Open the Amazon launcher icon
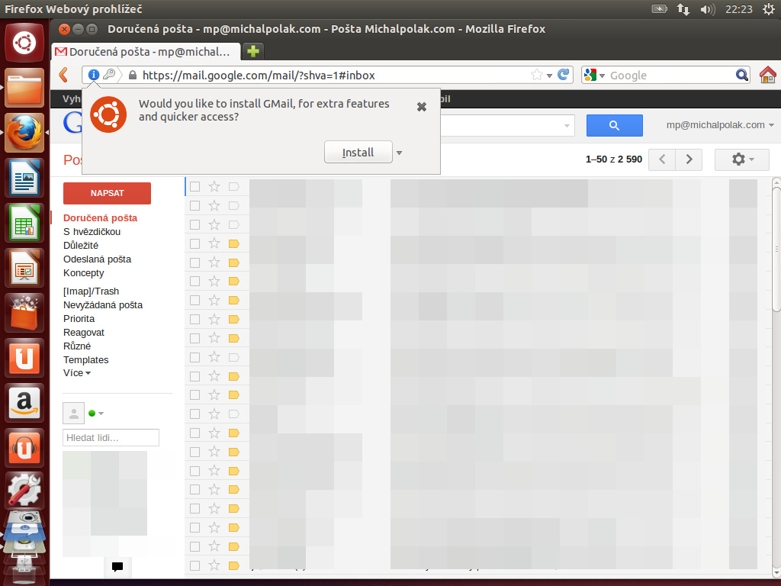 (x=24, y=403)
